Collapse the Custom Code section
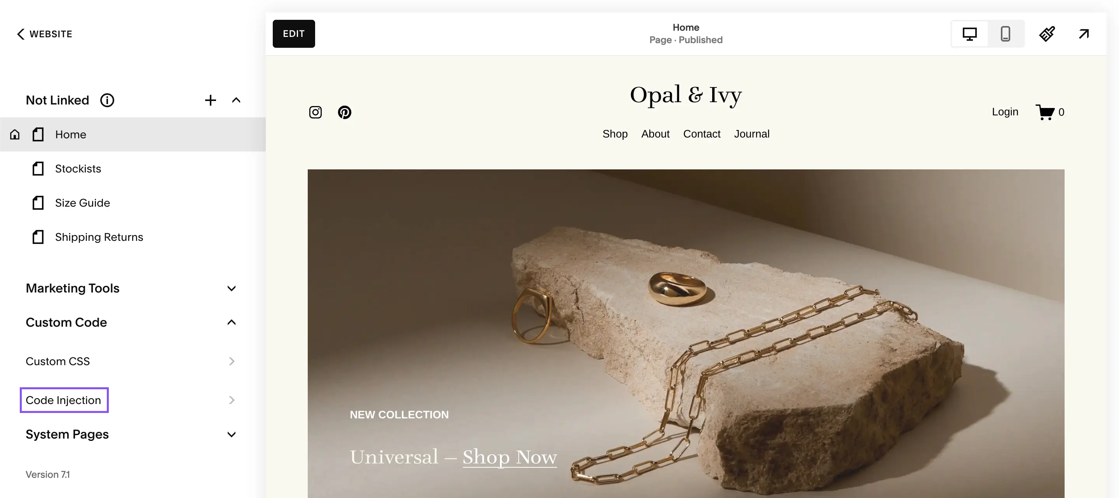The image size is (1119, 498). coord(232,322)
